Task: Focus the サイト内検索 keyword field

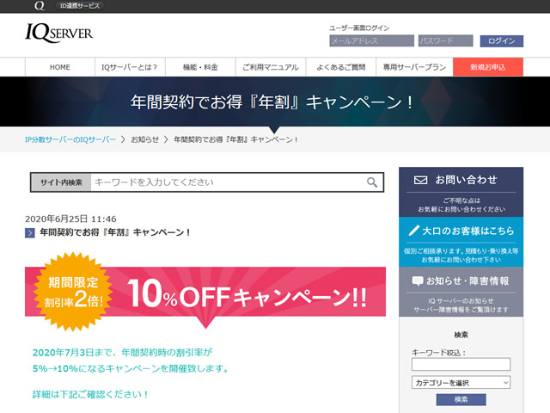Action: coord(227,182)
